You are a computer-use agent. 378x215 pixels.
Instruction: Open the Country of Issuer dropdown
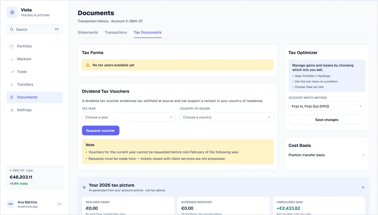point(227,117)
